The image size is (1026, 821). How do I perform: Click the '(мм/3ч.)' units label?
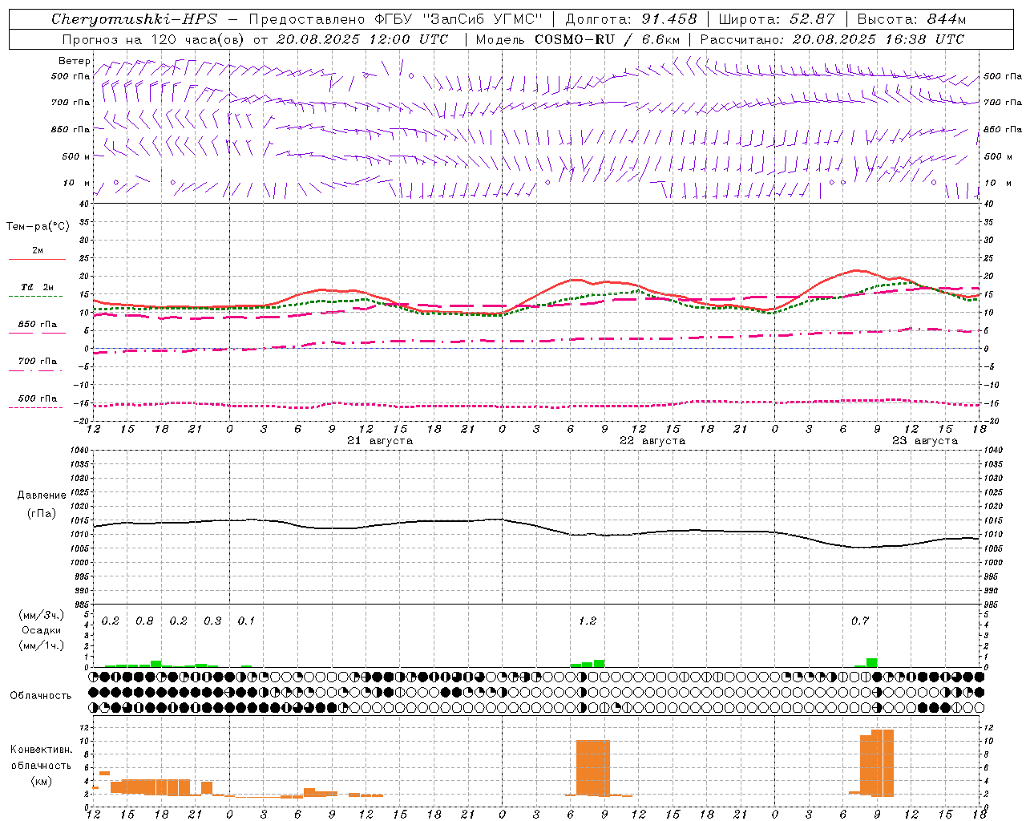tap(42, 616)
